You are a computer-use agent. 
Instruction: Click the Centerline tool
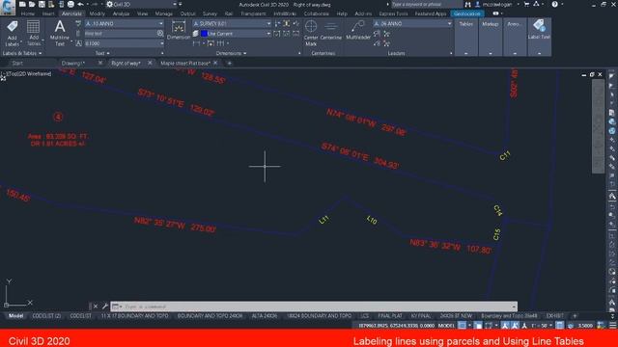point(330,30)
